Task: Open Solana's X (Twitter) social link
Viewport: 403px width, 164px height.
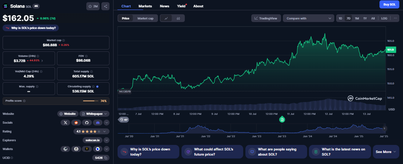Action: [66, 122]
